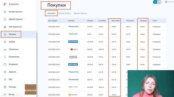Click the Офлайн Шопинг shopping bag sidebar icon

(x=5, y=19)
